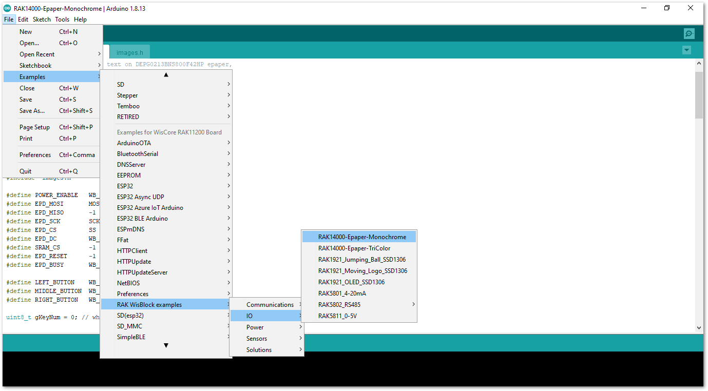Expand the DNSServer examples submenu
This screenshot has height=391, width=708.
166,165
